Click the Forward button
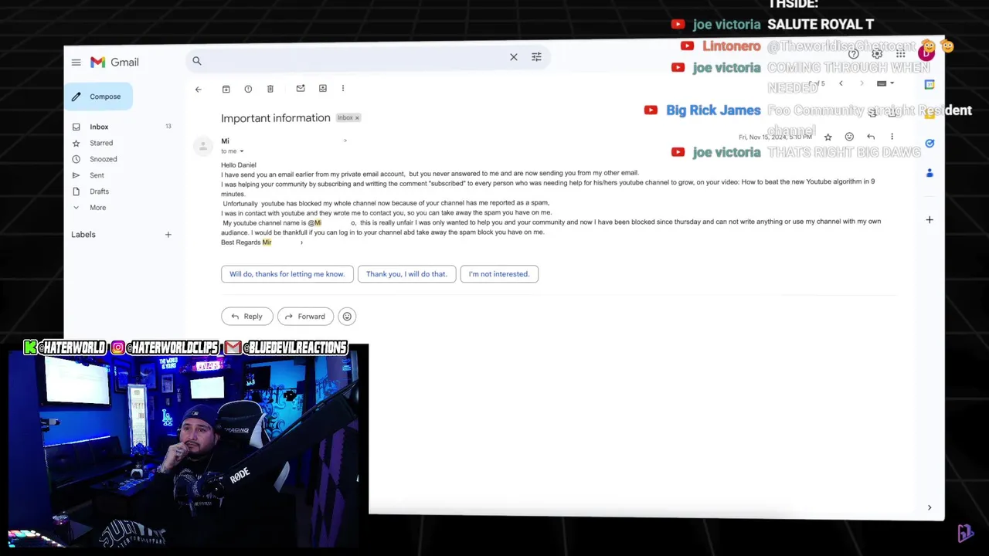The width and height of the screenshot is (989, 556). [305, 317]
